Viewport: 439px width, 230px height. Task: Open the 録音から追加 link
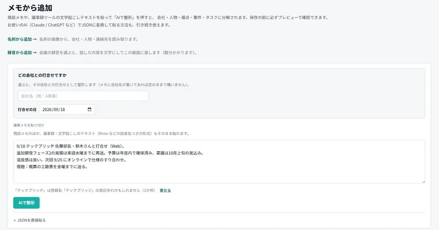coord(22,53)
